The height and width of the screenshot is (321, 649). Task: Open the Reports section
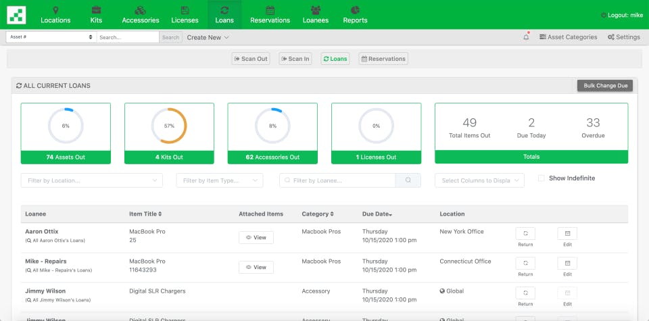[x=355, y=15]
